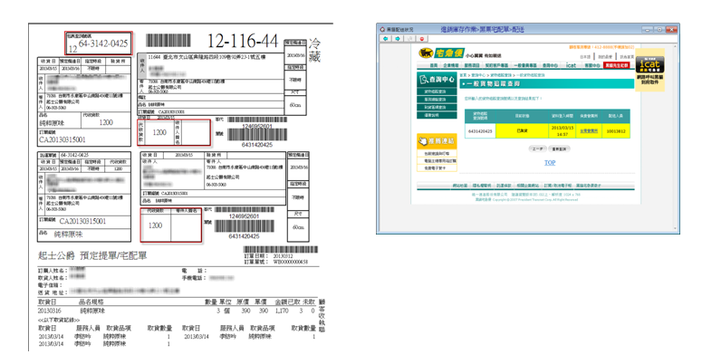This screenshot has width=702, height=364.
Task: Open the underlined office link in the result row
Action: tap(588, 130)
